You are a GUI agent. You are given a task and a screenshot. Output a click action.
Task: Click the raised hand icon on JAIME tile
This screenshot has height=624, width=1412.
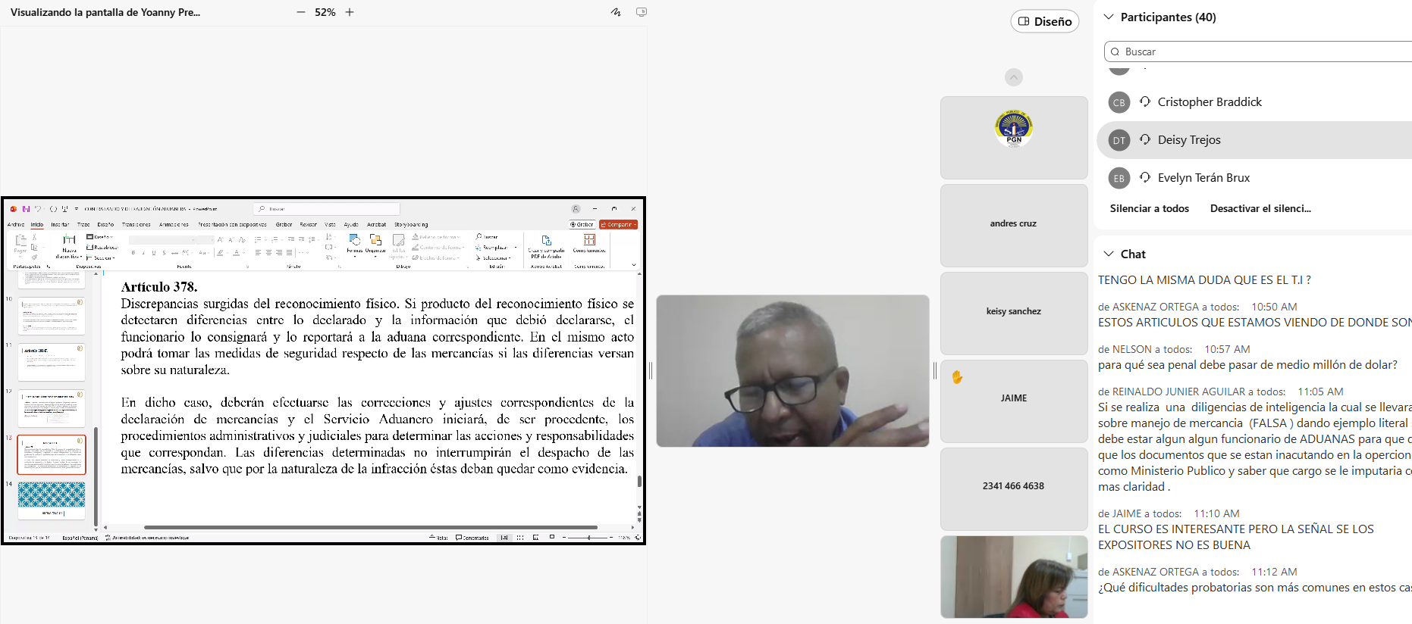coord(957,377)
